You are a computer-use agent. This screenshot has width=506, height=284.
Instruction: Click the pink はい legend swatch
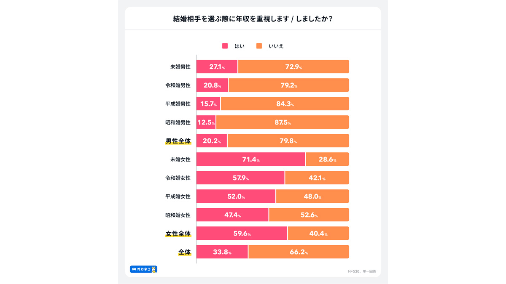coord(225,46)
